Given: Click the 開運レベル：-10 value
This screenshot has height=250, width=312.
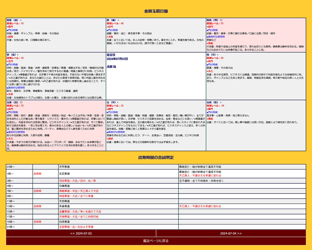Looking at the screenshot, I should click(x=216, y=106).
